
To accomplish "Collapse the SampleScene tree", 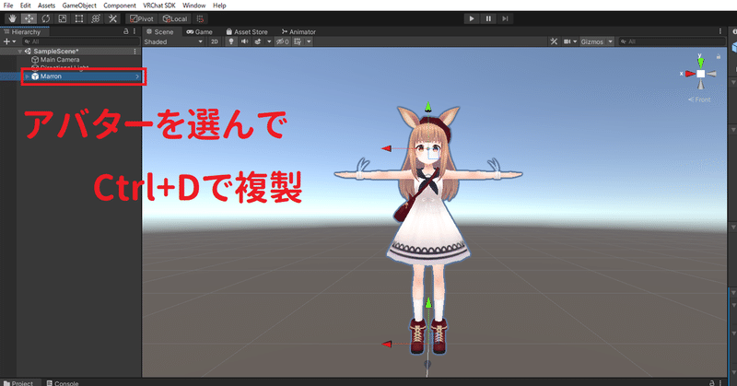I will pos(20,52).
